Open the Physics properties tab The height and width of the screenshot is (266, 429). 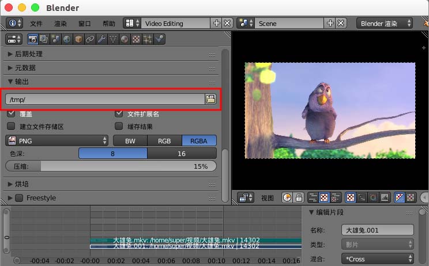(159, 39)
